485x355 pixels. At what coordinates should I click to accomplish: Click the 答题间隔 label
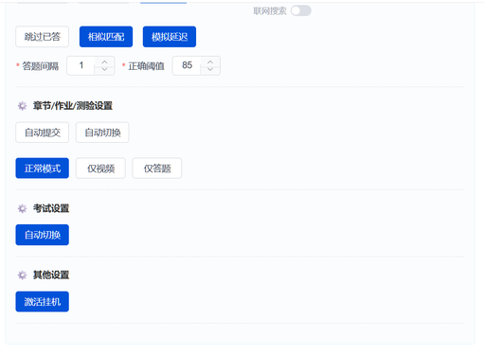41,66
